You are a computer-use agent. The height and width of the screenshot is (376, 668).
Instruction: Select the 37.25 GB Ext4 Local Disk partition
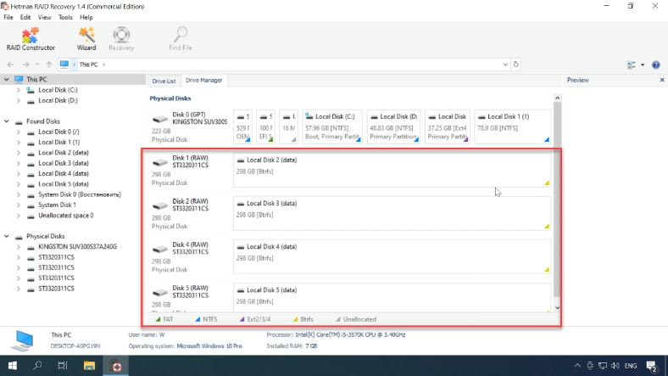point(448,126)
